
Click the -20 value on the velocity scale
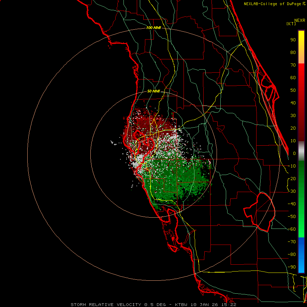(292, 179)
